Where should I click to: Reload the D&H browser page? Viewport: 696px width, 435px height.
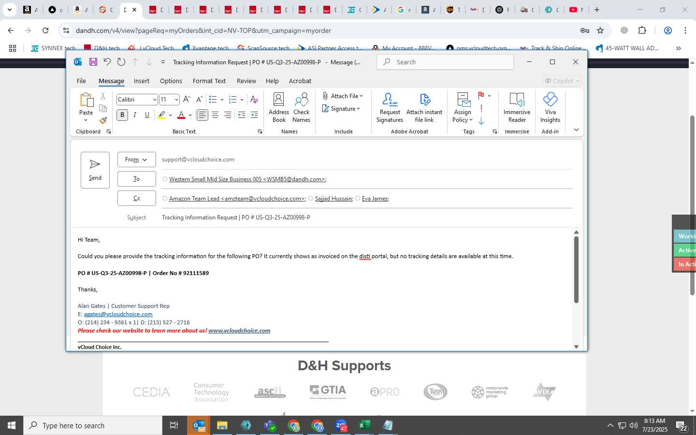(x=45, y=30)
